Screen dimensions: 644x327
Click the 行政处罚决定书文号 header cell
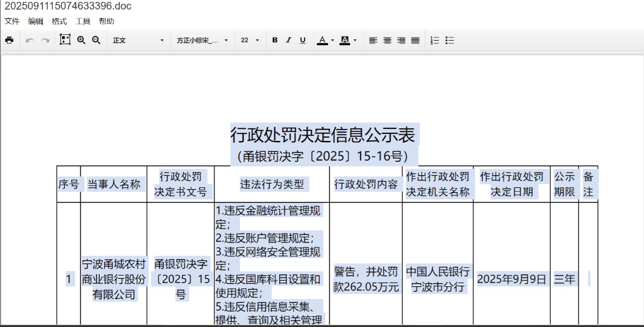pos(181,184)
